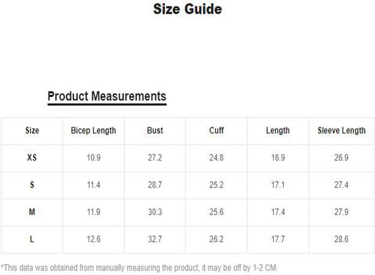The height and width of the screenshot is (275, 375).
Task: Click the XS size row label
Action: (32, 158)
